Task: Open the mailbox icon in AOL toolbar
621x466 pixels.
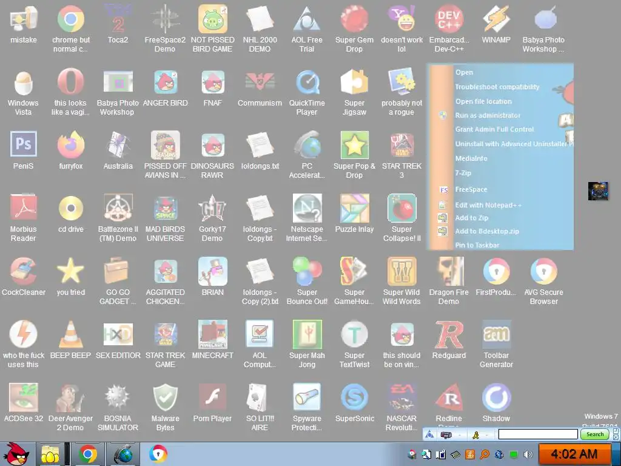Action: tap(446, 435)
